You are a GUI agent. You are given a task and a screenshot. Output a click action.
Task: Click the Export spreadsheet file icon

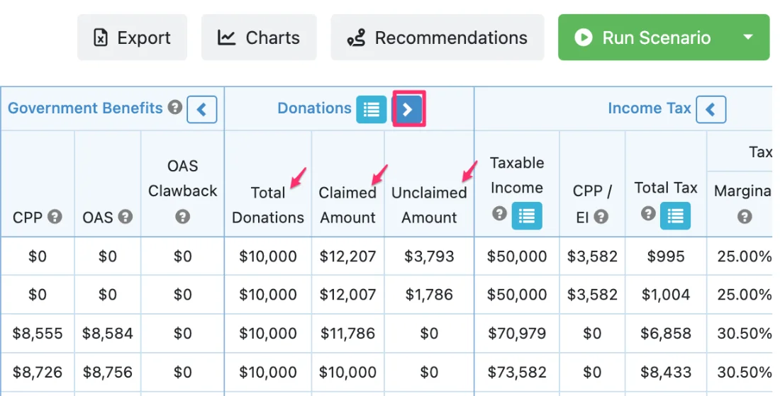coord(101,38)
